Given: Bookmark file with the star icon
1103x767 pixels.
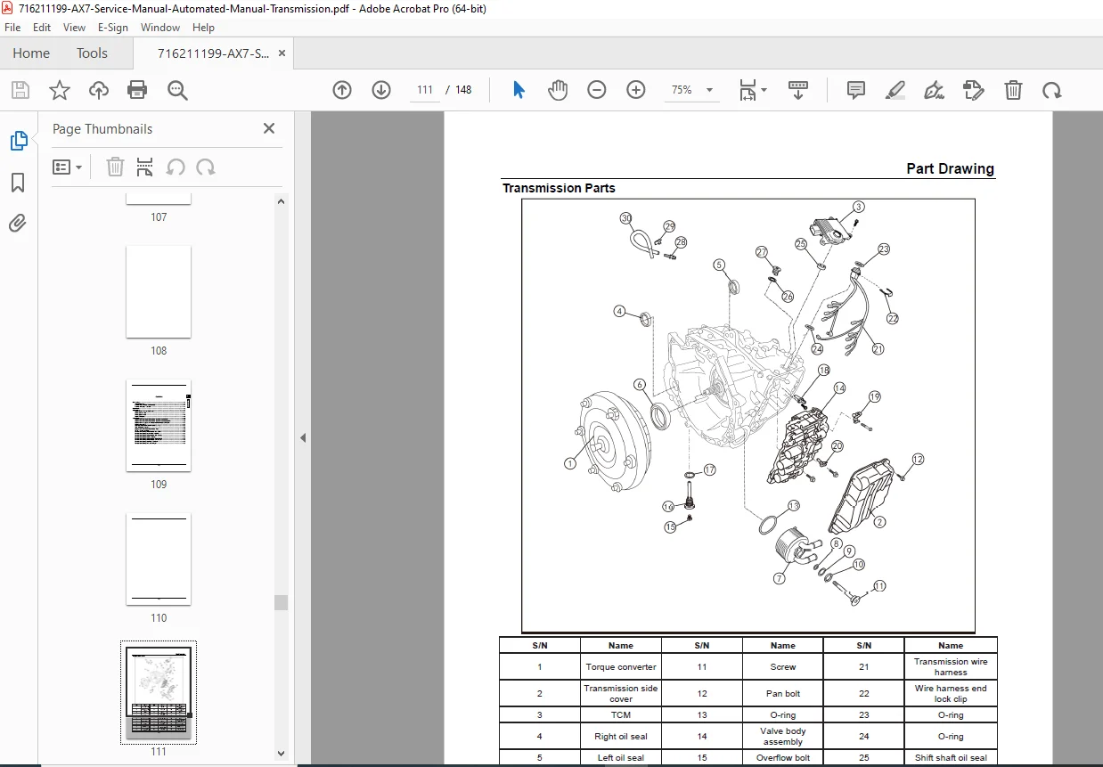Looking at the screenshot, I should [59, 90].
